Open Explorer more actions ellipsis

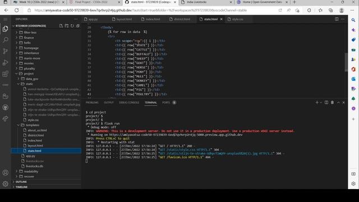(76, 19)
